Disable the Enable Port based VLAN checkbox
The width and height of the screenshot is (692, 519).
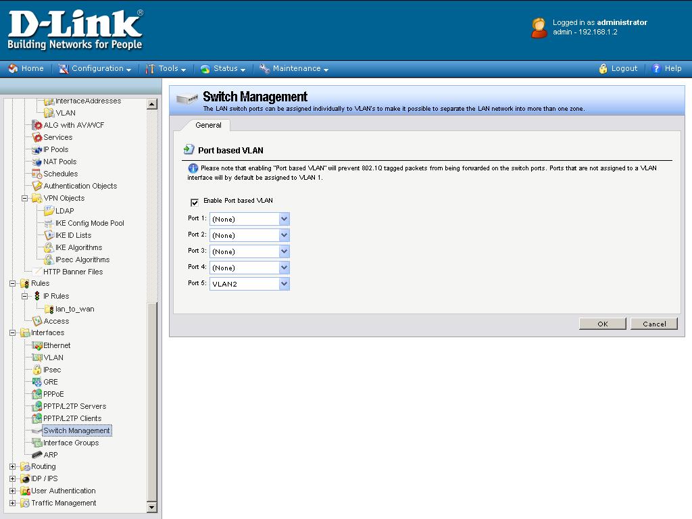pyautogui.click(x=195, y=201)
